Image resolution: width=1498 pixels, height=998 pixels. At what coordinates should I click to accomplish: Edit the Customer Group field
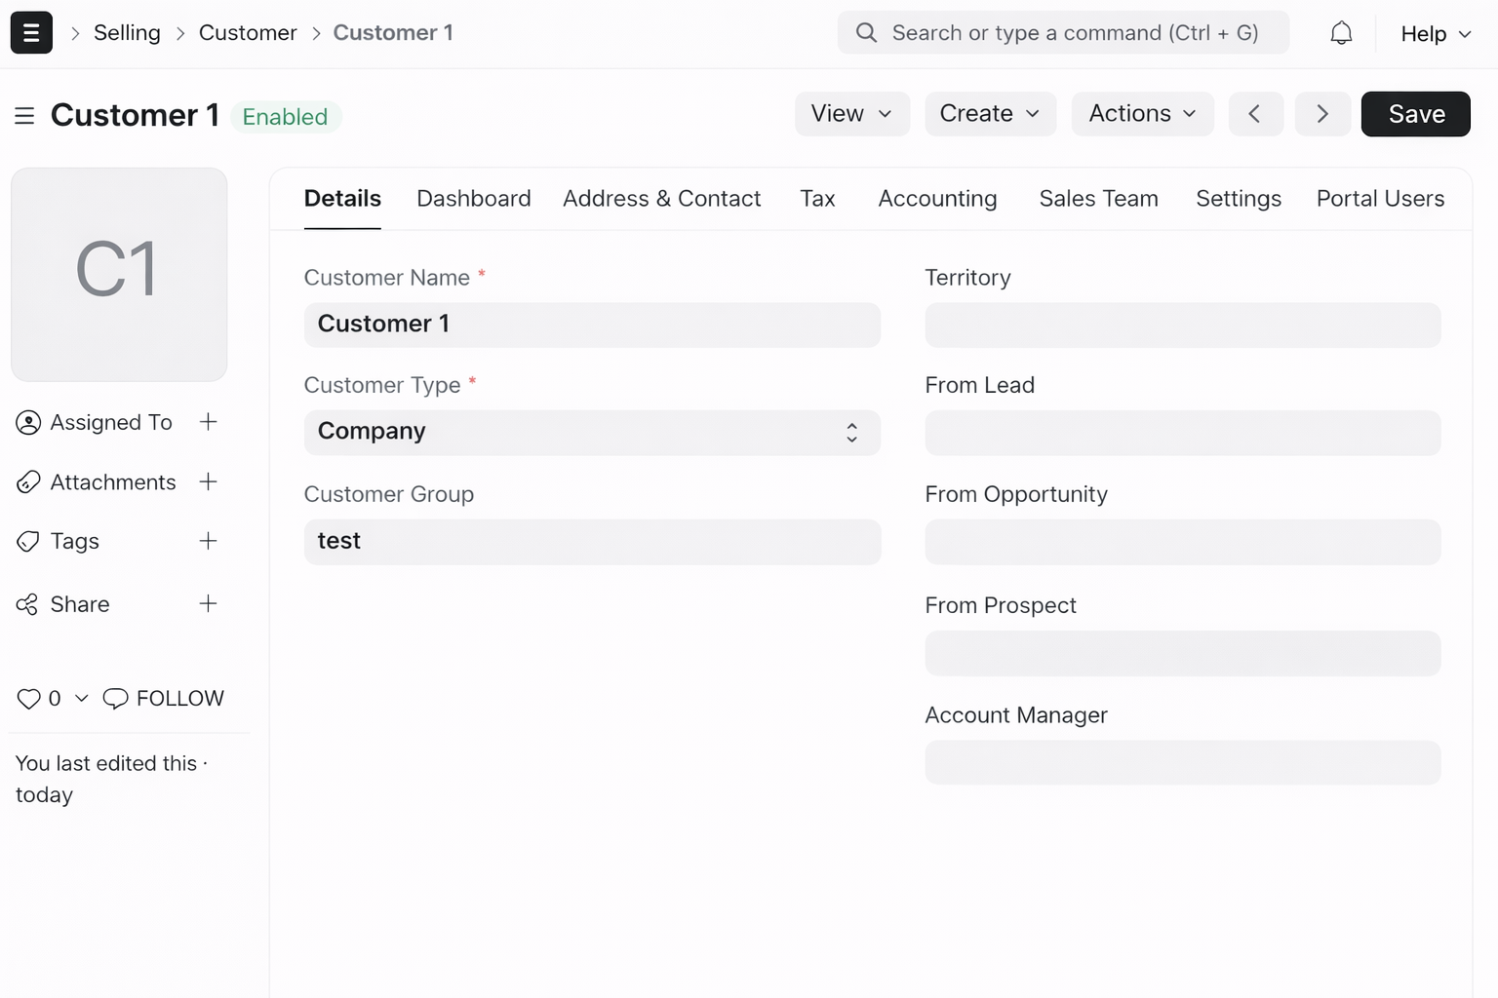point(592,542)
